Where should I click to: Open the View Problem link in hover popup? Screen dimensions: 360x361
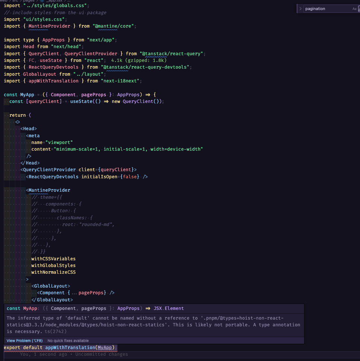coord(25,340)
